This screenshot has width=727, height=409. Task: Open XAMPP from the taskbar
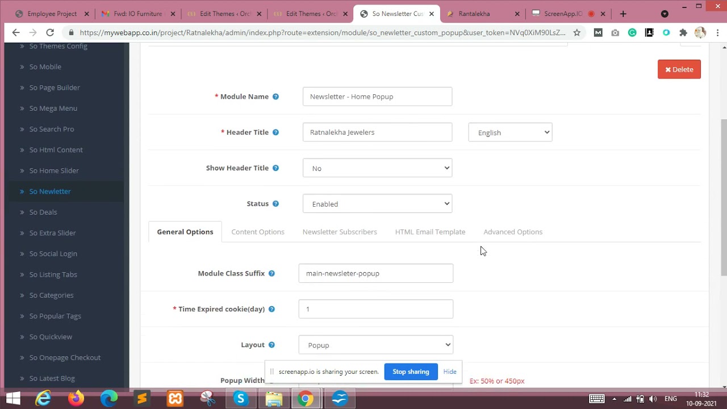point(175,399)
